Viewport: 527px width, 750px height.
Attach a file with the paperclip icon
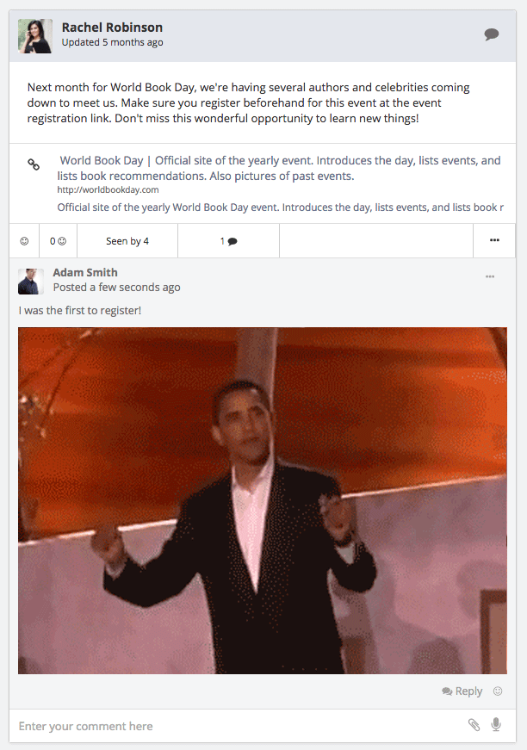[474, 725]
